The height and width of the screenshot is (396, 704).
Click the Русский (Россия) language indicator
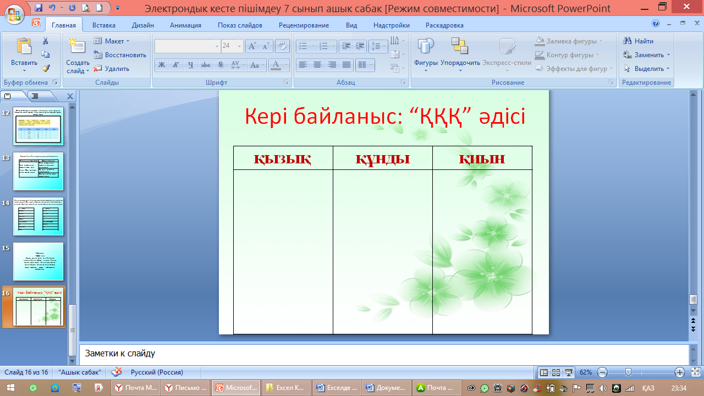tap(157, 372)
